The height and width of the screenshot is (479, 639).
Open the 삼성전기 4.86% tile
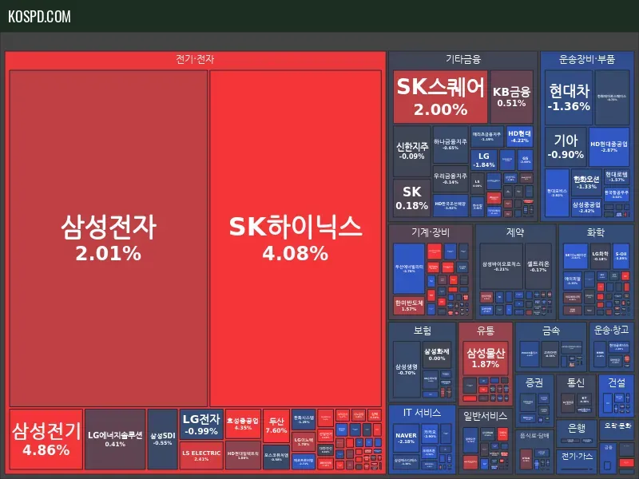tap(46, 439)
